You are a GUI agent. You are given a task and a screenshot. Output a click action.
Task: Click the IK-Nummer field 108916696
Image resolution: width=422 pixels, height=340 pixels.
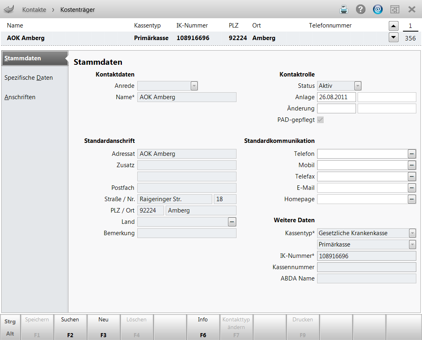point(367,256)
